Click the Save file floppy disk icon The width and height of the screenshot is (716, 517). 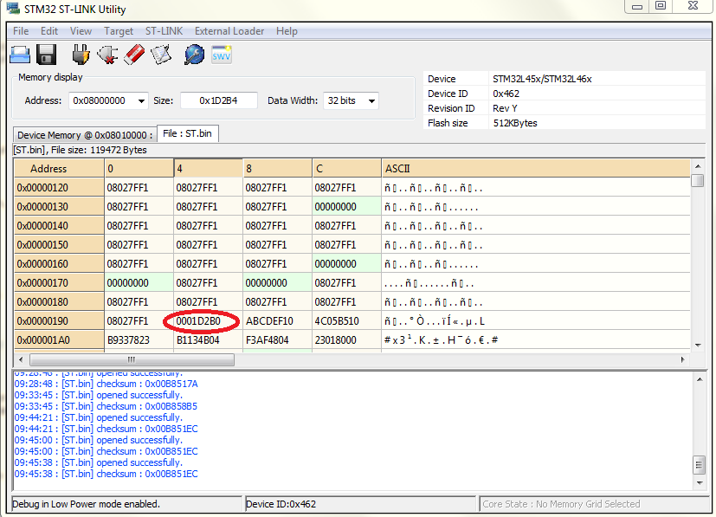tap(46, 55)
